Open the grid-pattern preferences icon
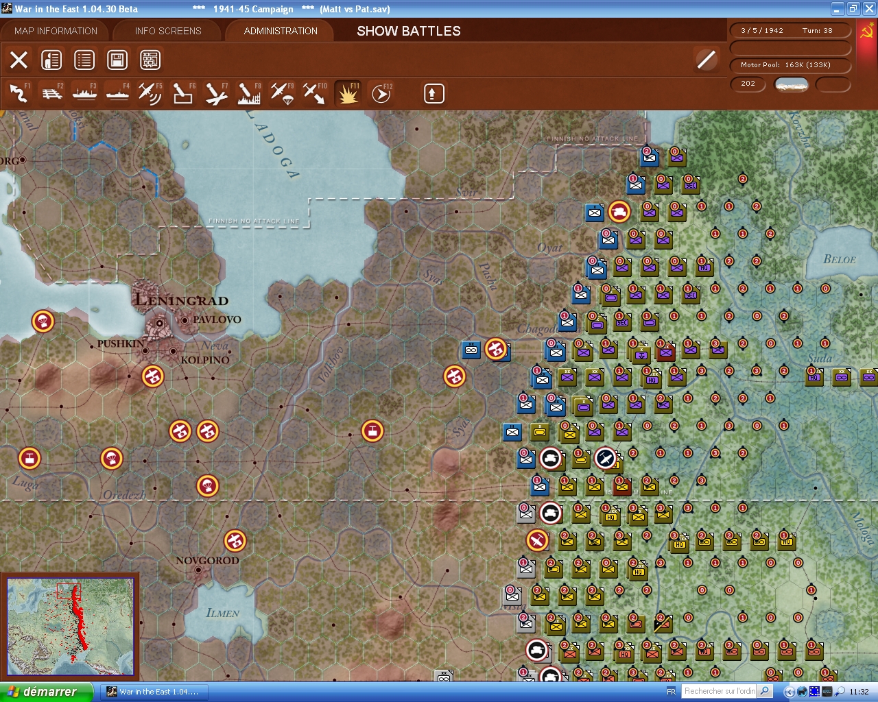This screenshot has width=878, height=702. [150, 60]
